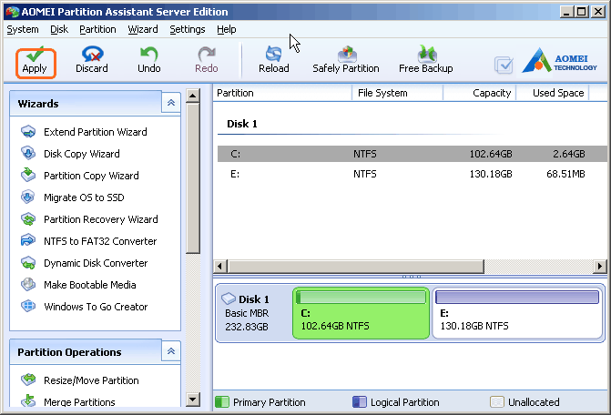Collapse the Partition Operations panel
The width and height of the screenshot is (611, 415).
tap(171, 351)
